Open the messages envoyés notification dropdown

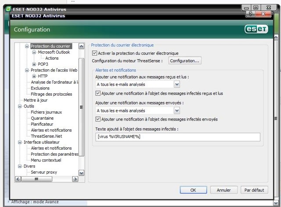click(x=177, y=111)
